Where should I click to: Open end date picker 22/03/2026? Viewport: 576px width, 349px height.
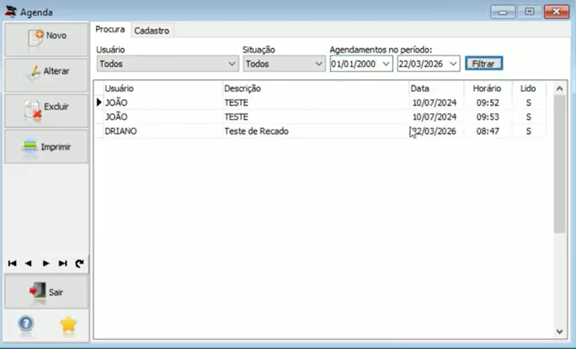click(453, 64)
